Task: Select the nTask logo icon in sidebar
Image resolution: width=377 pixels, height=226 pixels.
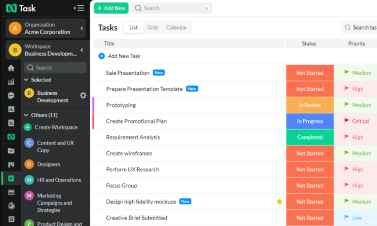Action: pyautogui.click(x=11, y=136)
